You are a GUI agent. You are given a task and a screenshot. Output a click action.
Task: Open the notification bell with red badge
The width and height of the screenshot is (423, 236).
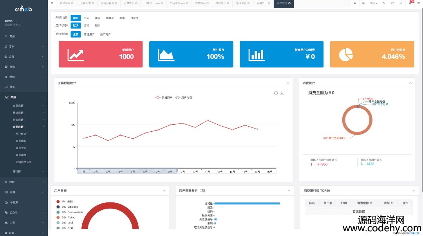coord(411,3)
